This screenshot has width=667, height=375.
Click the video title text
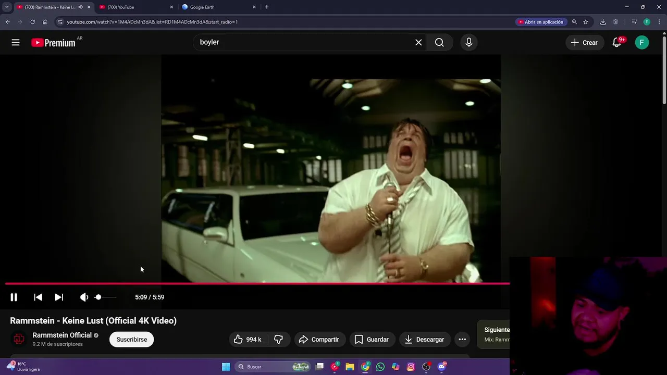(93, 321)
